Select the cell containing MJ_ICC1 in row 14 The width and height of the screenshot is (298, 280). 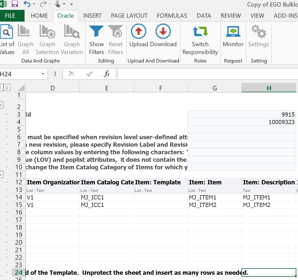pyautogui.click(x=106, y=197)
